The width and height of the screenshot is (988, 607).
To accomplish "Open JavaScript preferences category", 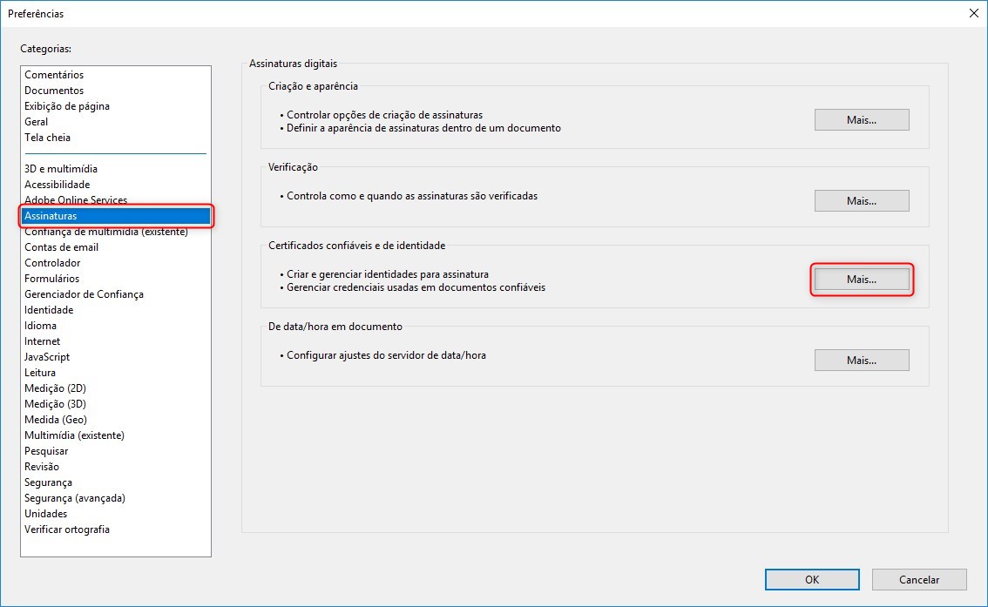I will [x=47, y=357].
